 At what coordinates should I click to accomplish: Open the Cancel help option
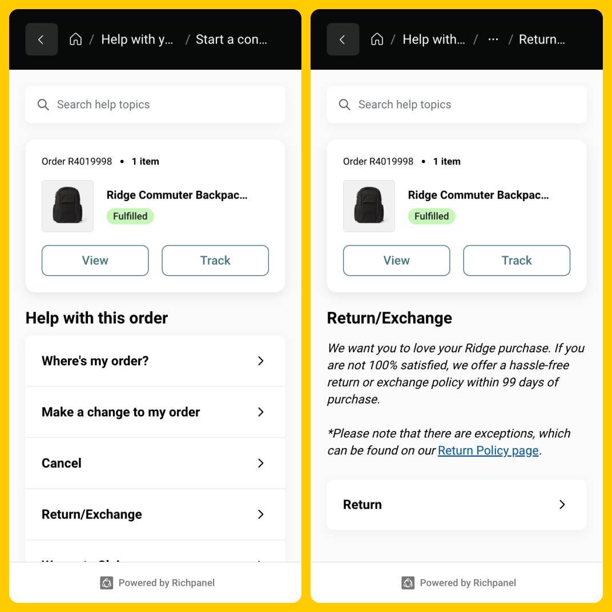(x=155, y=463)
